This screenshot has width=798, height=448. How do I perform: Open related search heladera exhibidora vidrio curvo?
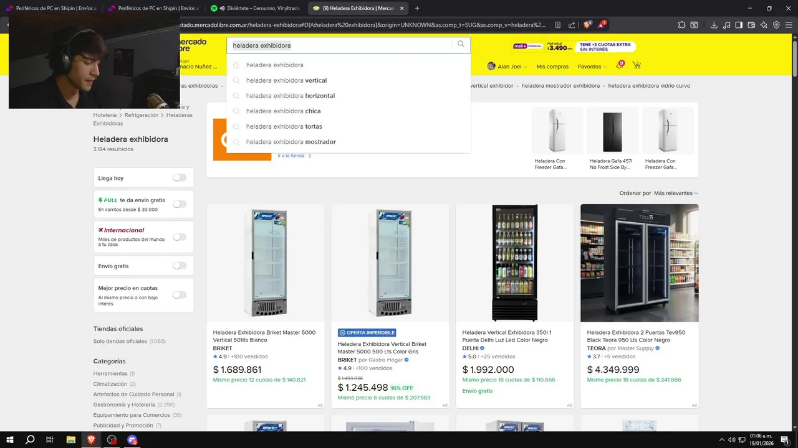pyautogui.click(x=649, y=86)
